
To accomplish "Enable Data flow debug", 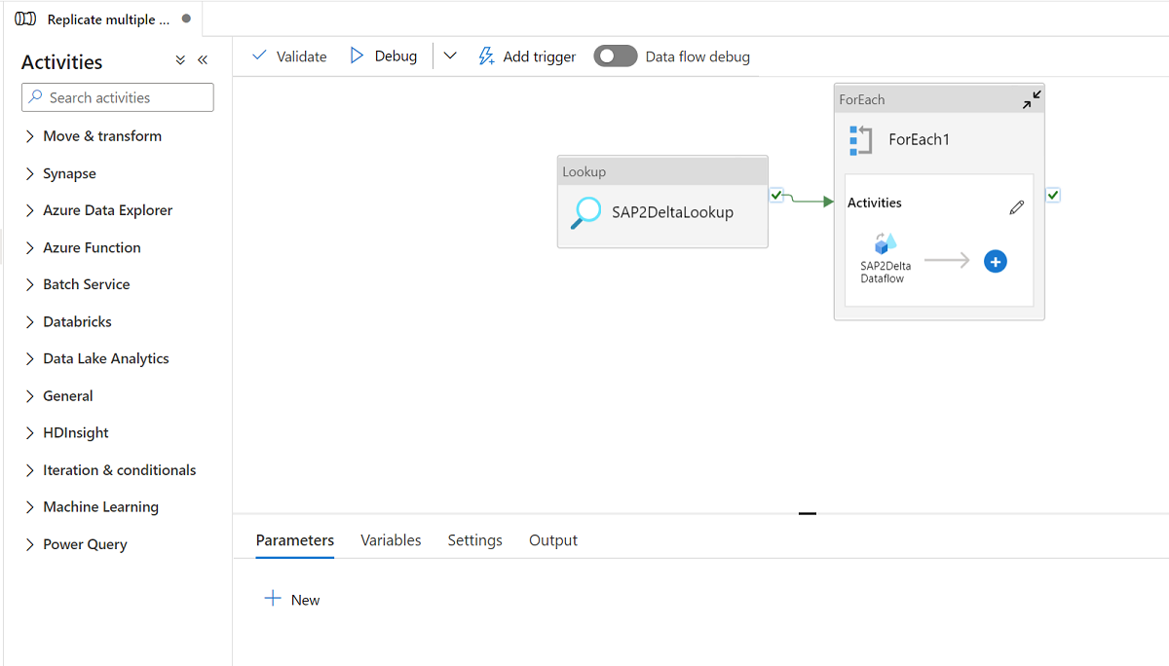I will pyautogui.click(x=615, y=55).
